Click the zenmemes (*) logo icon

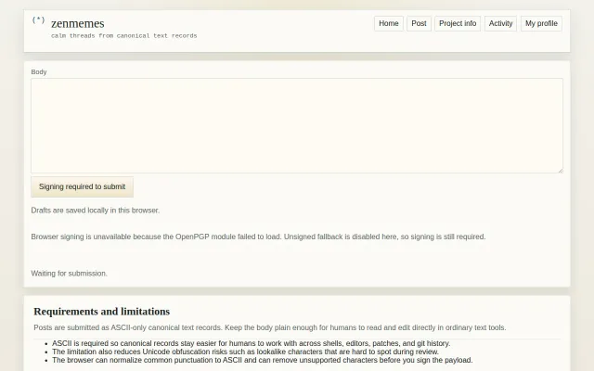pos(38,20)
